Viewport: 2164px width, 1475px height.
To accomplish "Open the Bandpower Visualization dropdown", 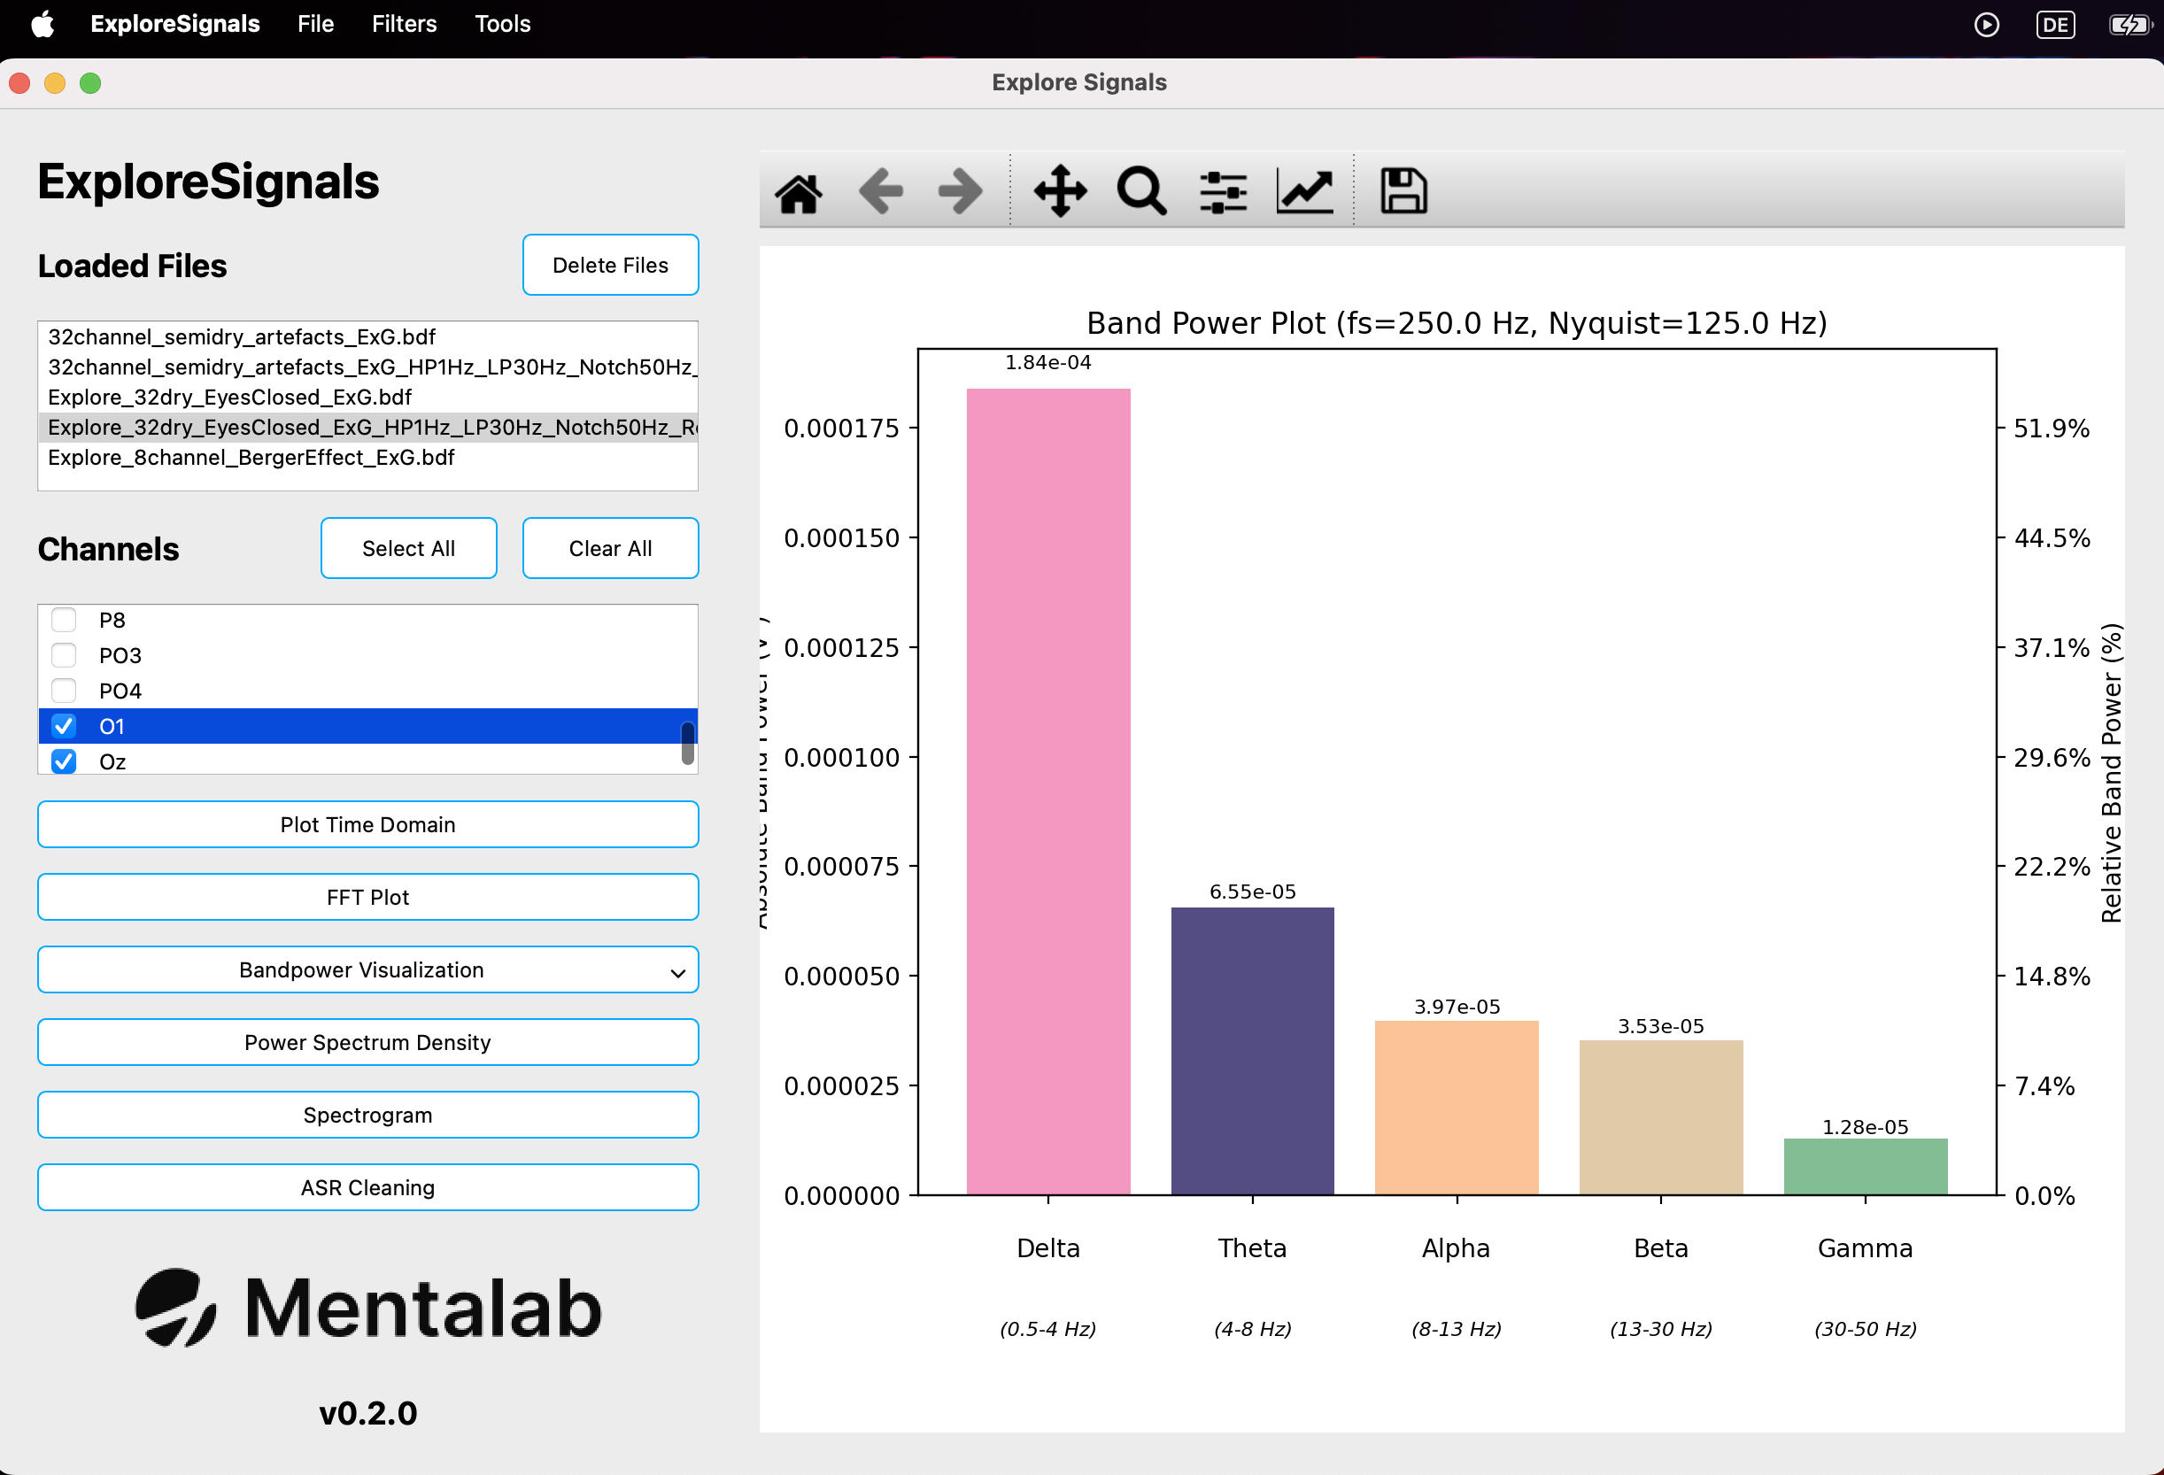I will [367, 970].
